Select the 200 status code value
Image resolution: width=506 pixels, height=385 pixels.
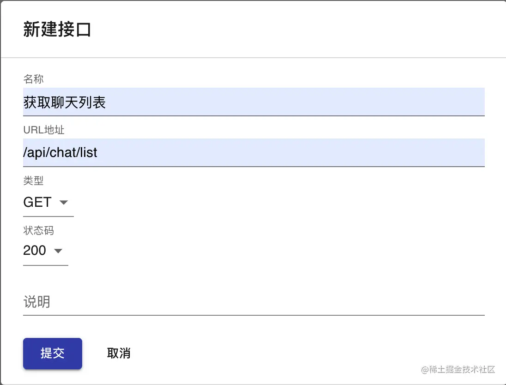coord(35,250)
